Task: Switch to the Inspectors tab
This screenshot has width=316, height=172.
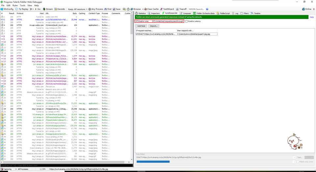Action: pyautogui.click(x=154, y=13)
